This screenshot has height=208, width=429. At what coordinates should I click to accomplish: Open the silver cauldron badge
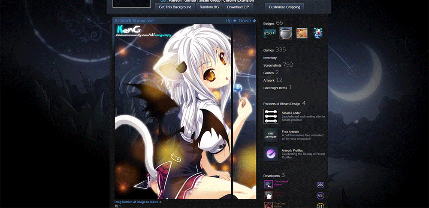pyautogui.click(x=286, y=33)
